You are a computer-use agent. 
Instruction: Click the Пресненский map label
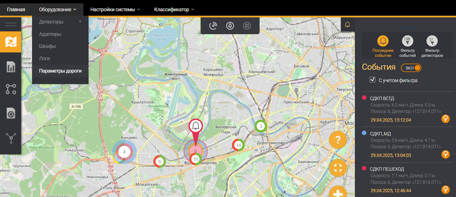296,102
